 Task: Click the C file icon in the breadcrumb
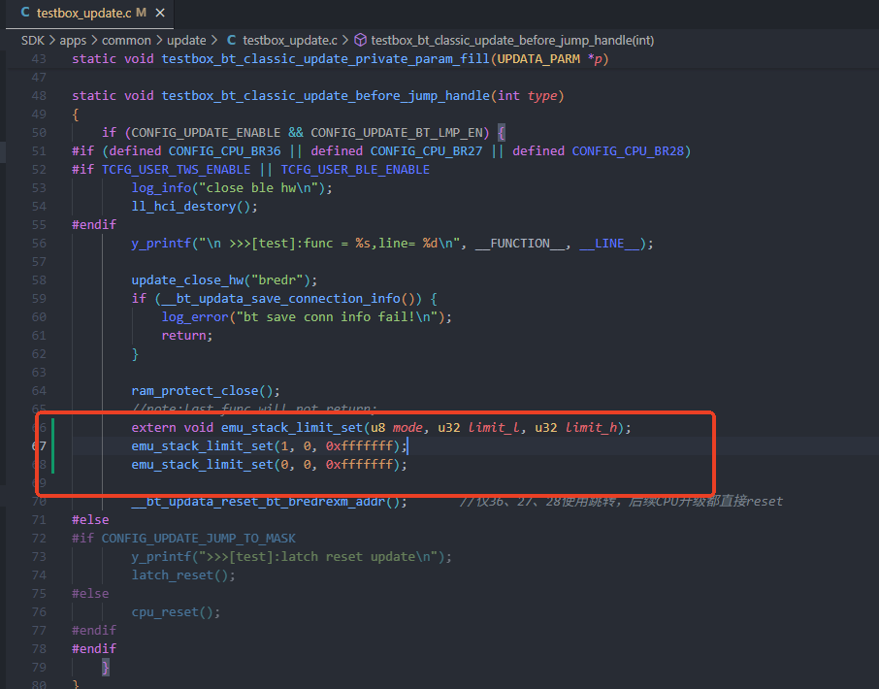(232, 41)
